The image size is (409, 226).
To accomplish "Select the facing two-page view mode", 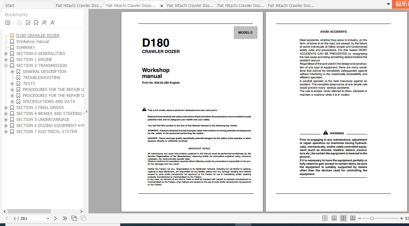I will [x=343, y=218].
